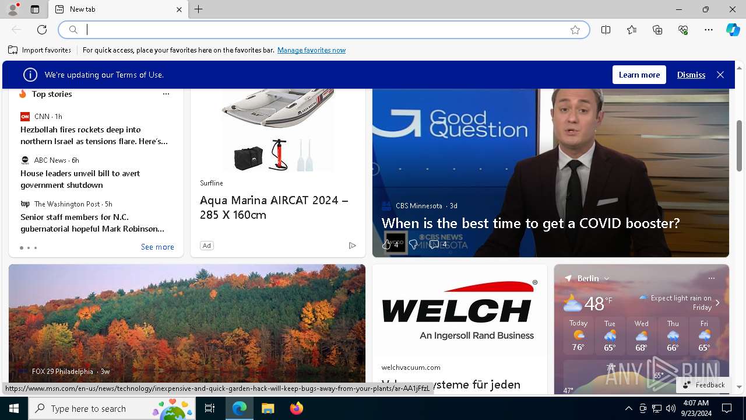The height and width of the screenshot is (420, 746).
Task: Click the Refresh page button
Action: [x=42, y=30]
